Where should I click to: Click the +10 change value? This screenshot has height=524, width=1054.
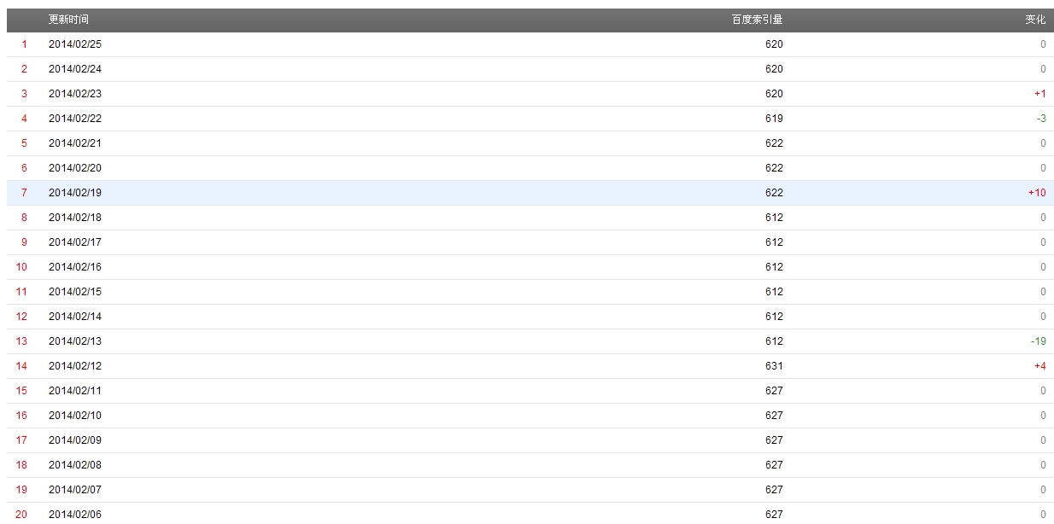pyautogui.click(x=1037, y=193)
